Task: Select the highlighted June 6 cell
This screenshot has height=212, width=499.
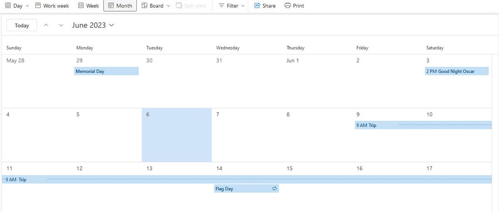Action: click(177, 135)
